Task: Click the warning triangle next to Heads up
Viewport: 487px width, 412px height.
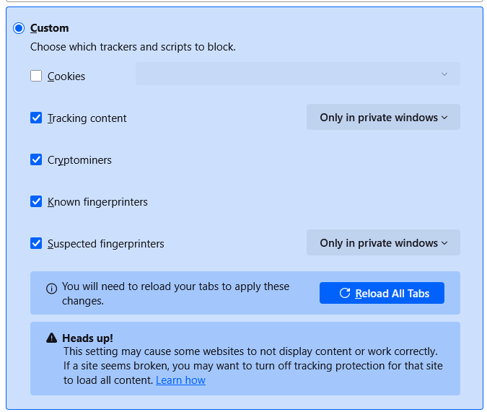Action: 51,338
